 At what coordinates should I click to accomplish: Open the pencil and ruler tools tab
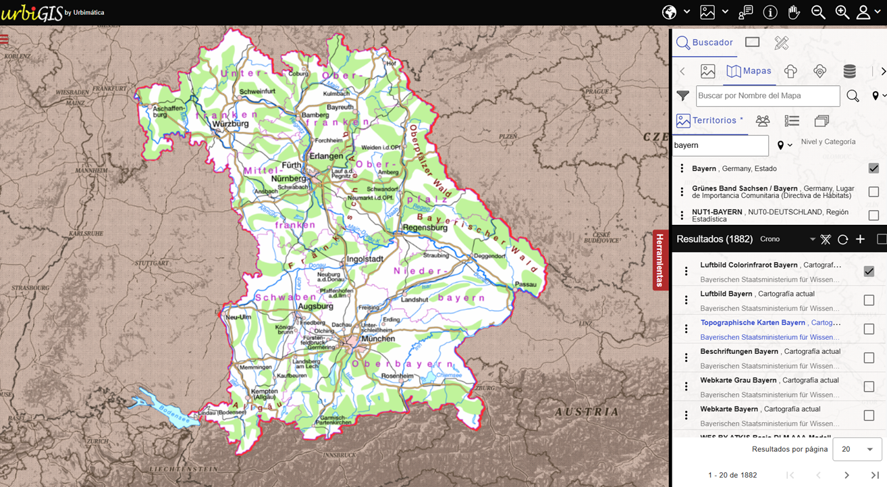click(x=781, y=43)
